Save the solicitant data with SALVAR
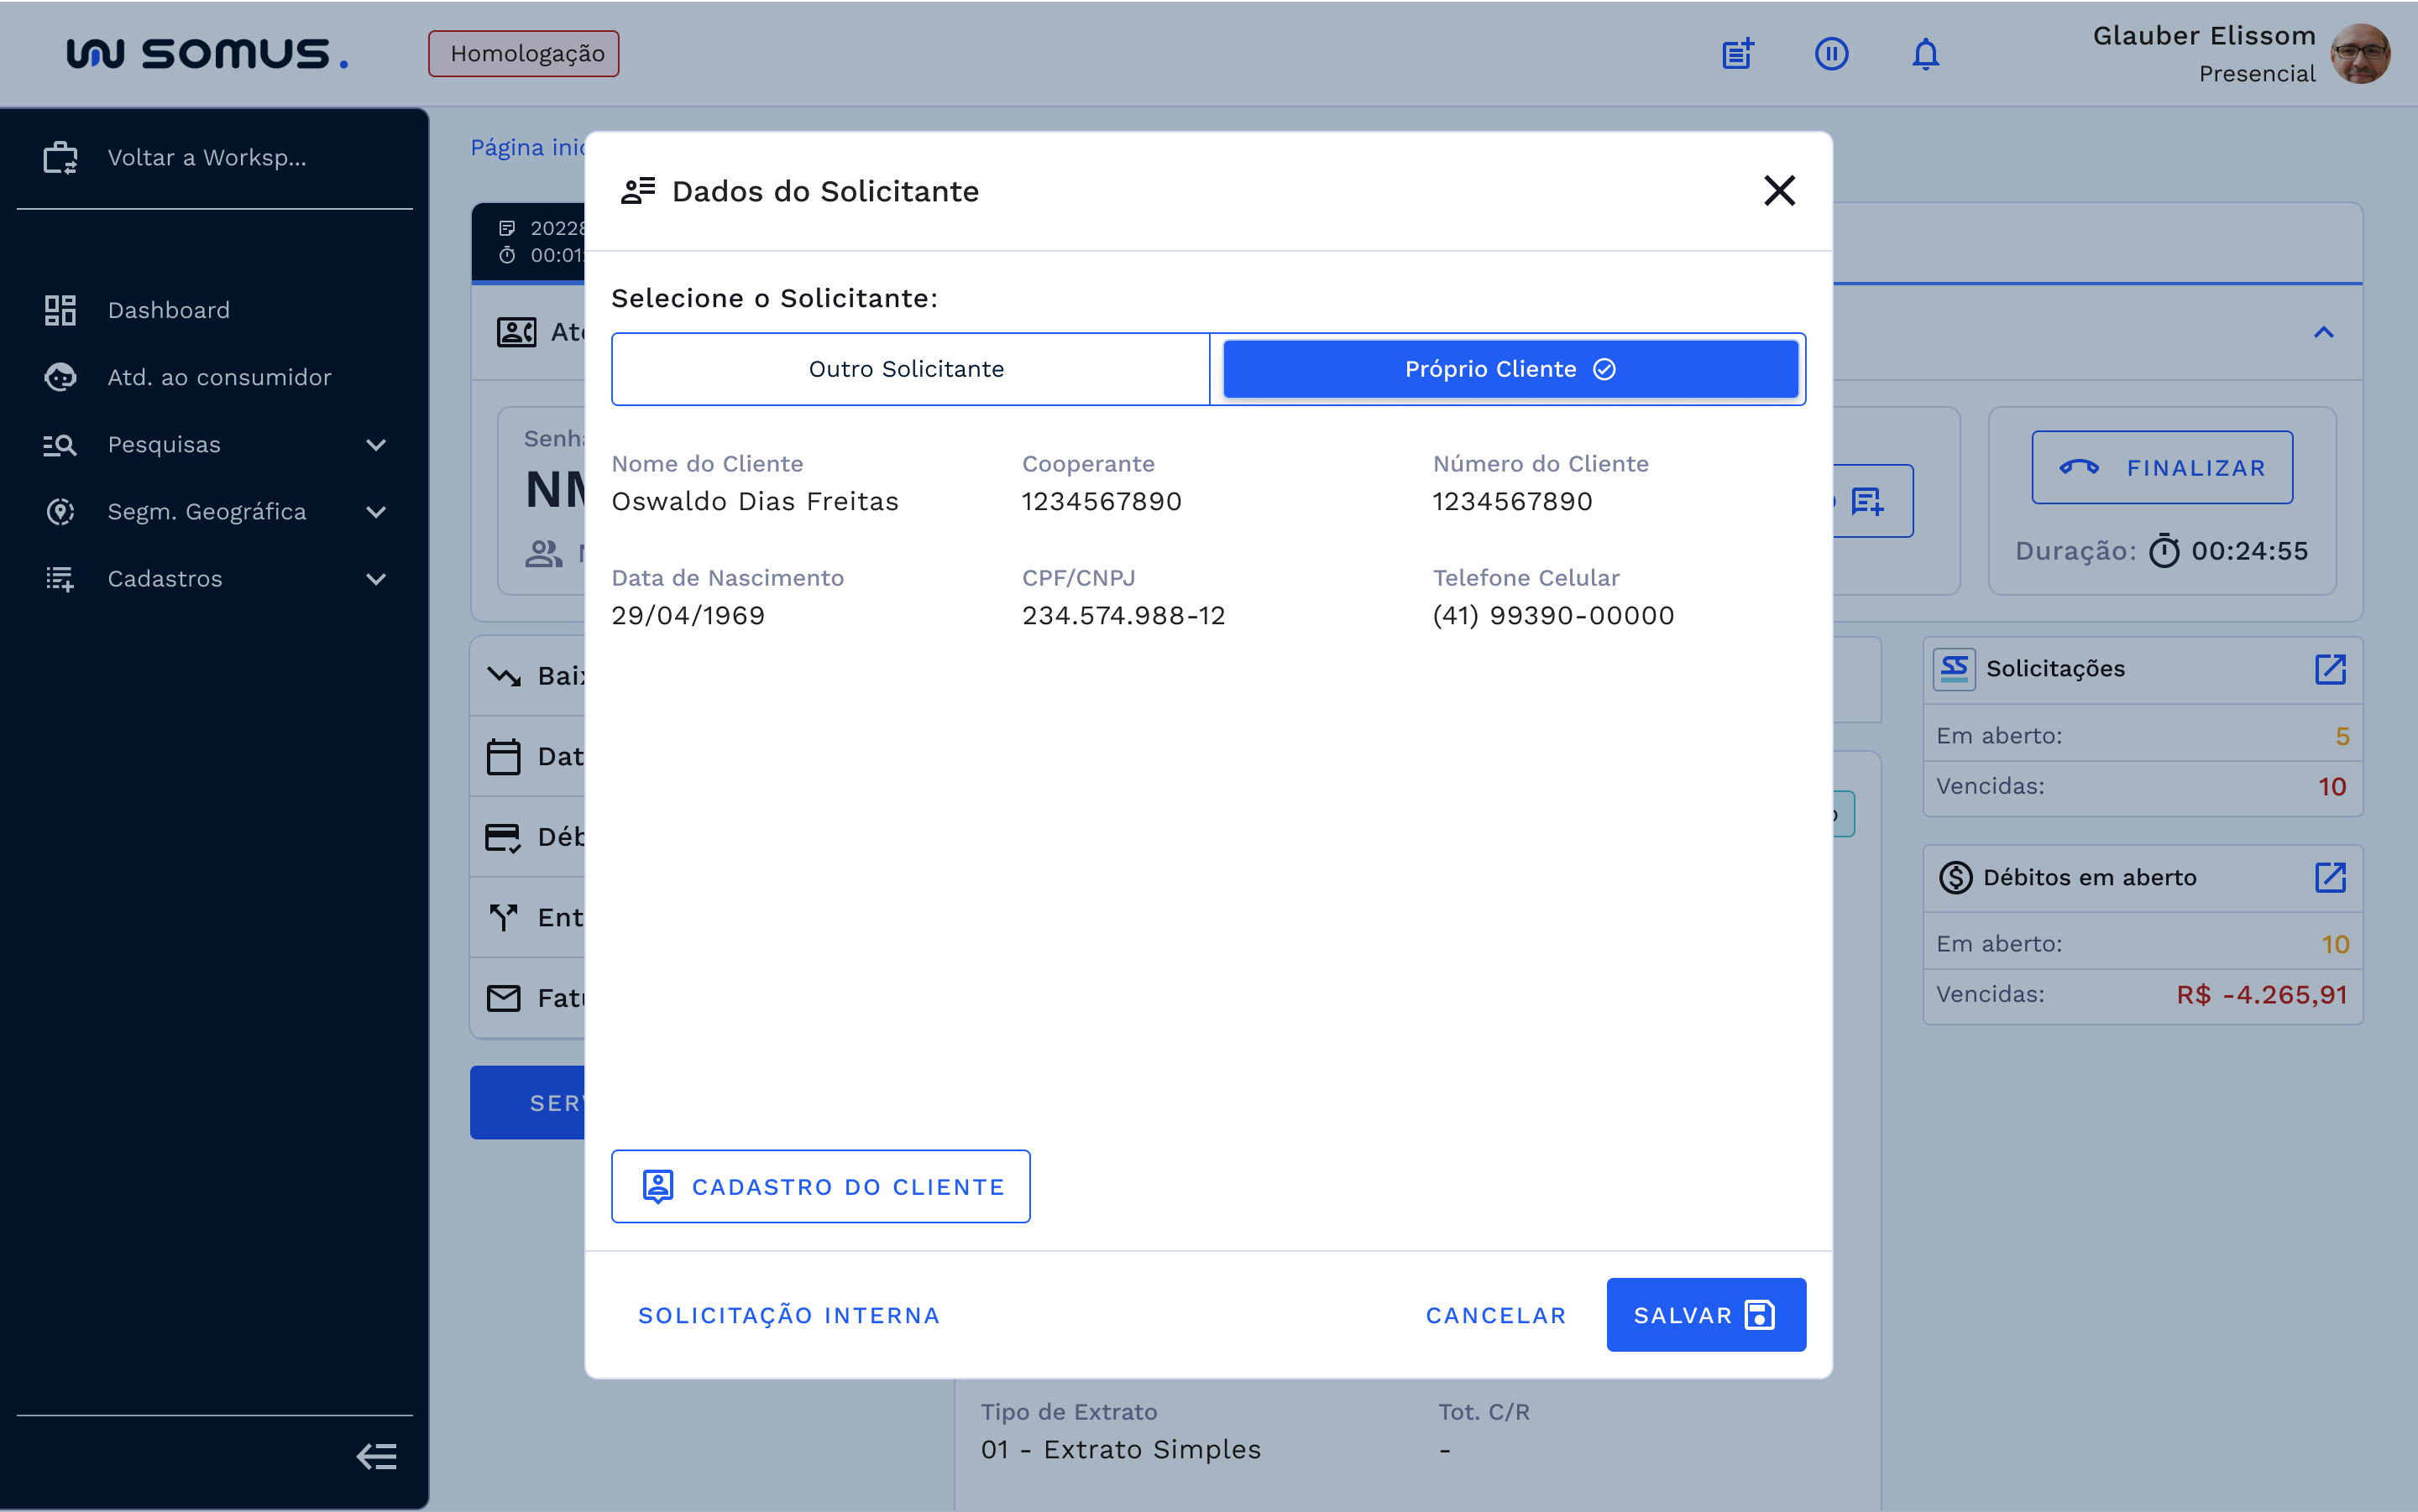 1704,1314
